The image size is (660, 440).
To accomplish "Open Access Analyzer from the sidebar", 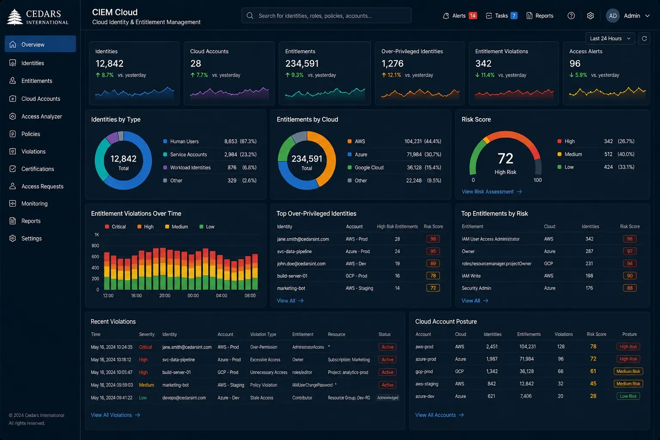I will (40, 116).
